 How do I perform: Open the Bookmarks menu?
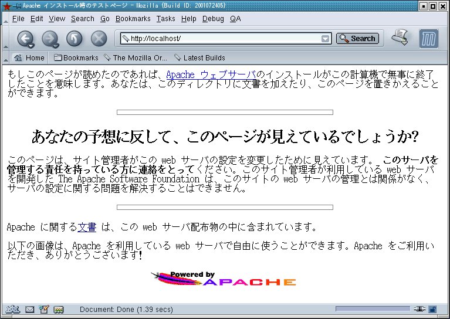tap(133, 19)
